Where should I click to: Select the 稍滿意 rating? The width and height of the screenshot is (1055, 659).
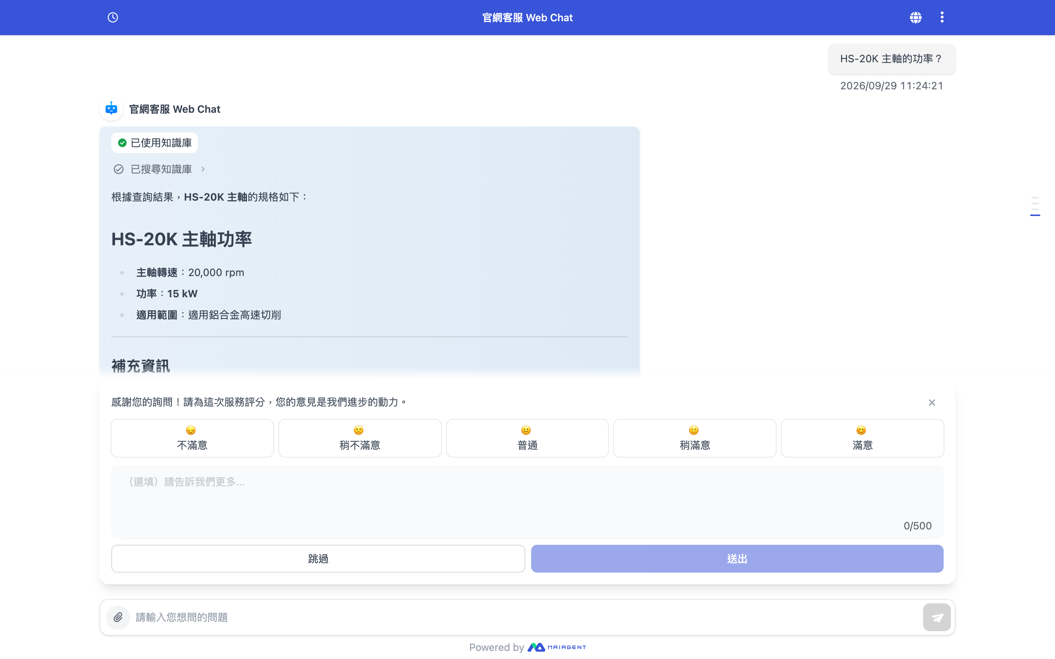[695, 438]
